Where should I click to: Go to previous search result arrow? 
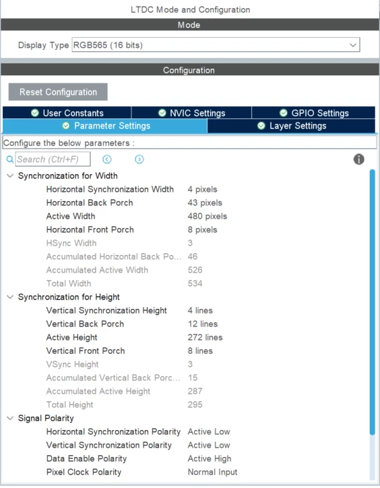(107, 160)
